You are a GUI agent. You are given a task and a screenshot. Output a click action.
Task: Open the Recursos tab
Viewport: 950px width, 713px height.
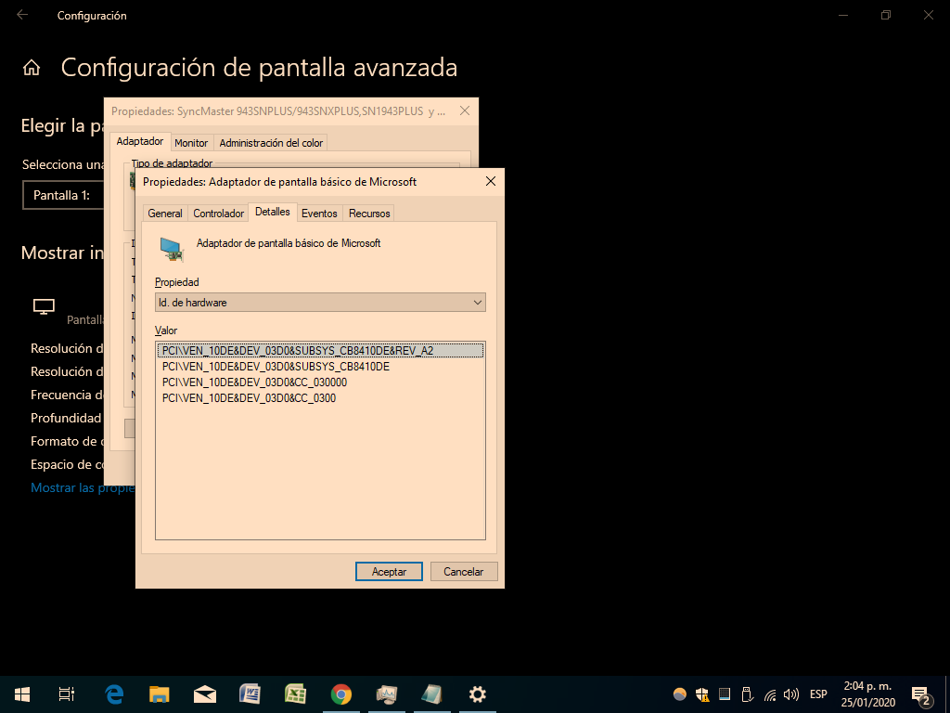pos(369,214)
